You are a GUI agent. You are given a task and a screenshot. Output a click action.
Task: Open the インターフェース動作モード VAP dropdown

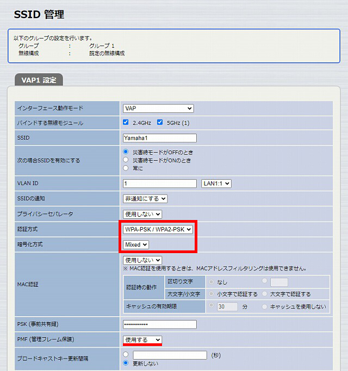tap(158, 108)
